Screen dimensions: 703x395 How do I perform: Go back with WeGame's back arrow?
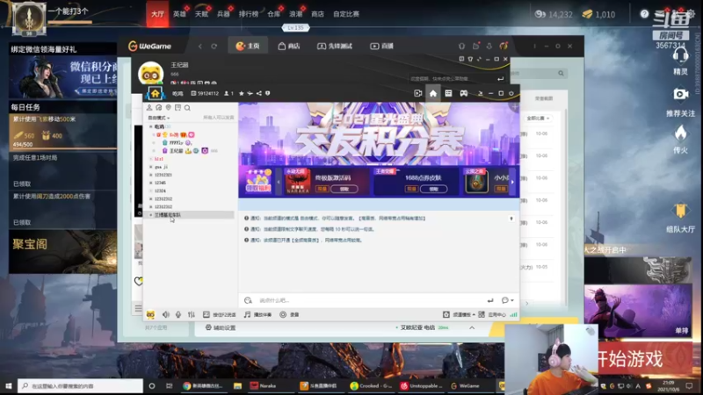200,47
